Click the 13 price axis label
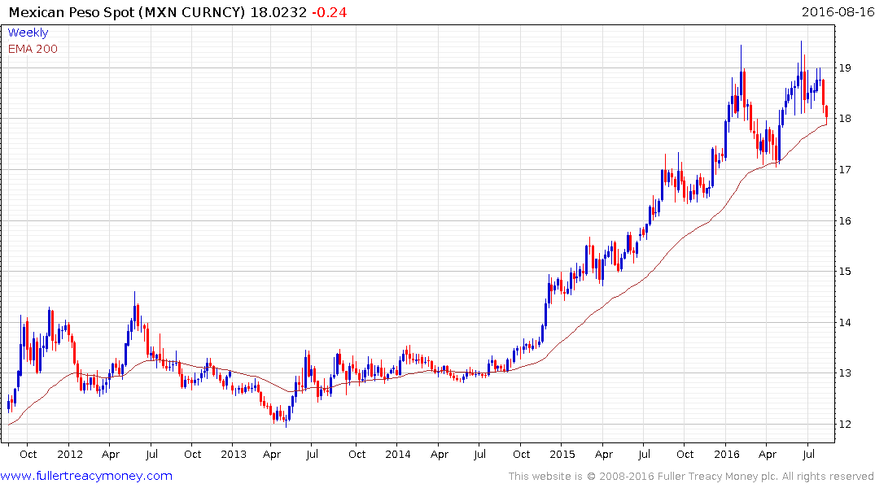The image size is (875, 488). pyautogui.click(x=845, y=373)
